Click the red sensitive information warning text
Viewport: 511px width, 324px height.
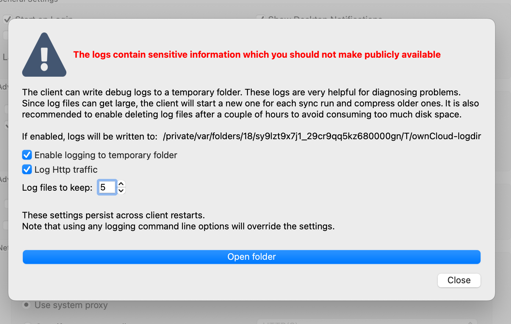[257, 55]
